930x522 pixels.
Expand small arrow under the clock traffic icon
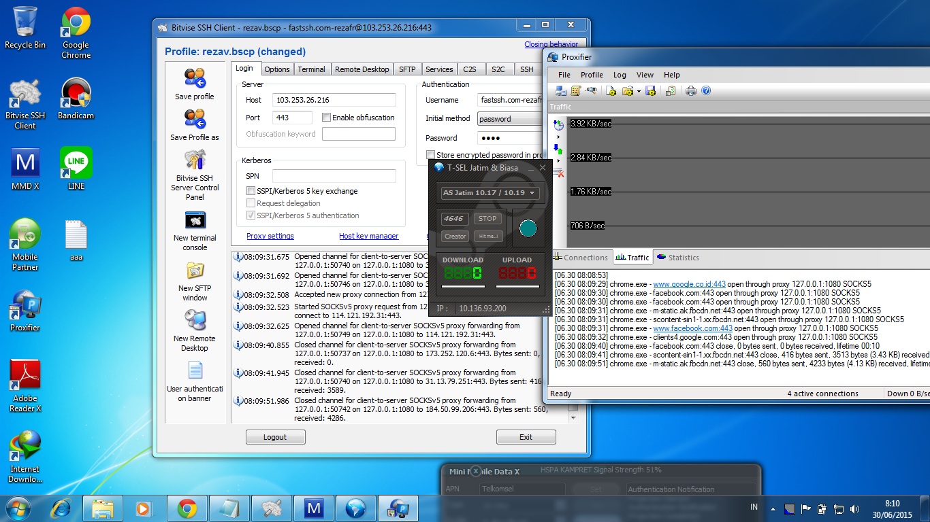click(559, 137)
